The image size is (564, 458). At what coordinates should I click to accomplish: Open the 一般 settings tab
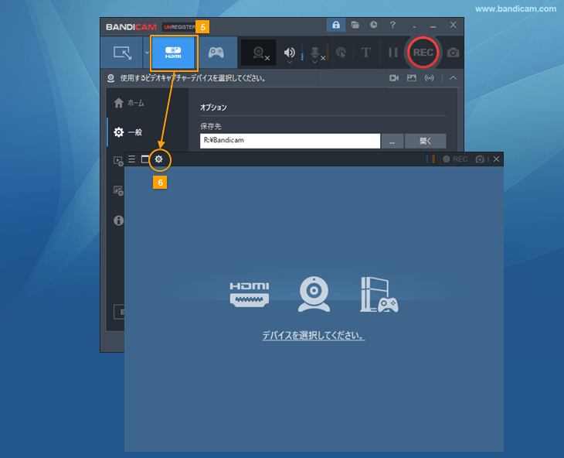click(128, 132)
